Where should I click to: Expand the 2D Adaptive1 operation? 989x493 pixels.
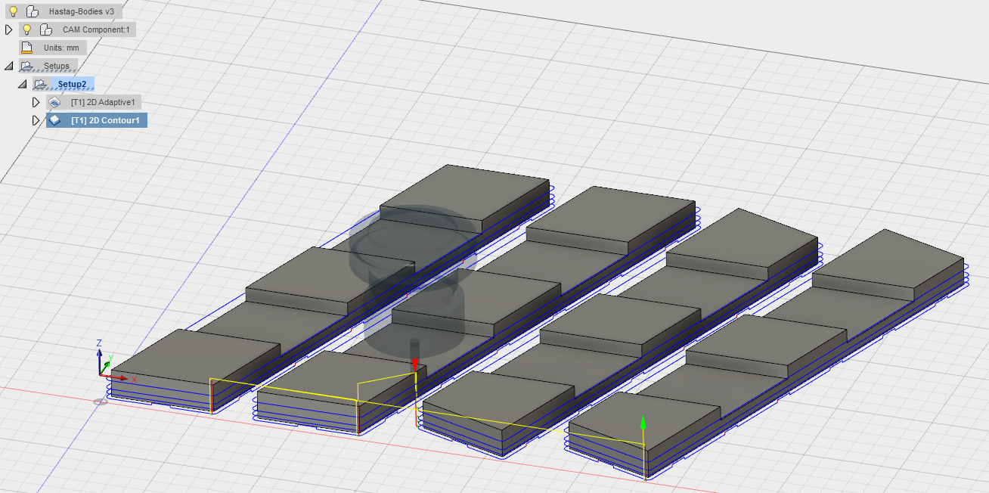(36, 102)
